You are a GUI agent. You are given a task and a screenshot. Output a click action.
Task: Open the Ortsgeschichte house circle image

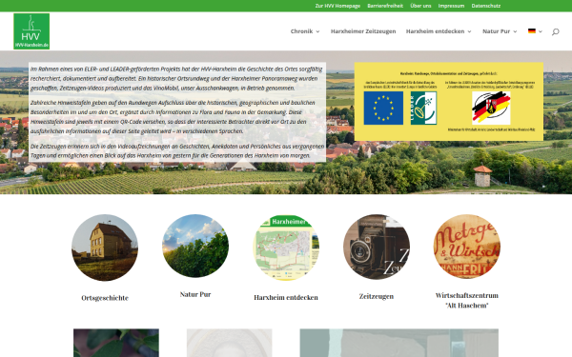coord(105,248)
